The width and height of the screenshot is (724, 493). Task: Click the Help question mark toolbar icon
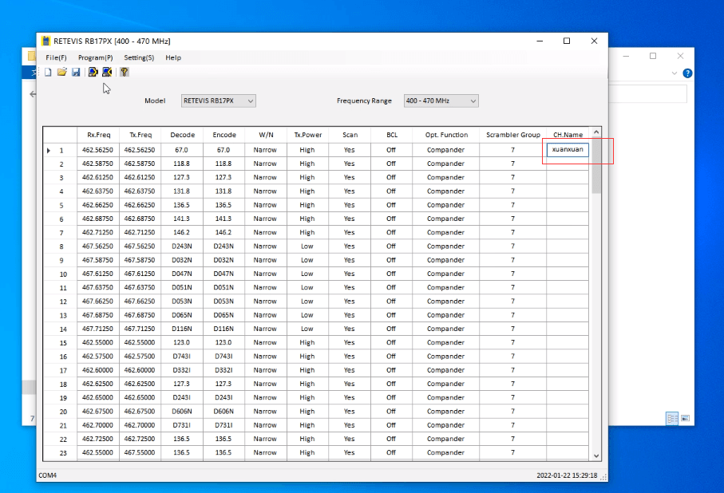125,72
